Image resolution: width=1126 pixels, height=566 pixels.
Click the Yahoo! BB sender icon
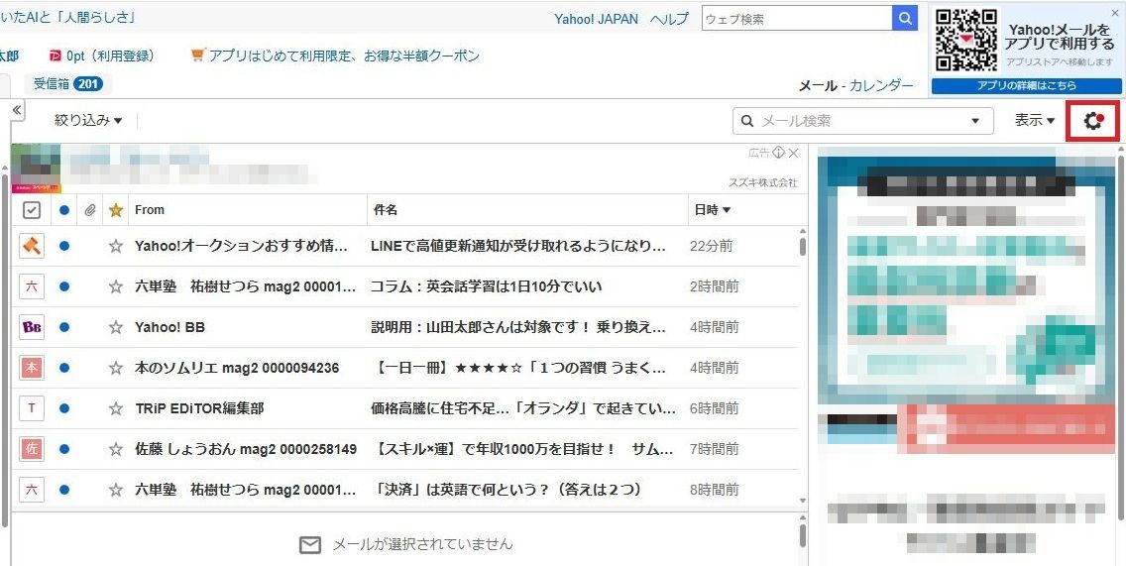pyautogui.click(x=32, y=327)
